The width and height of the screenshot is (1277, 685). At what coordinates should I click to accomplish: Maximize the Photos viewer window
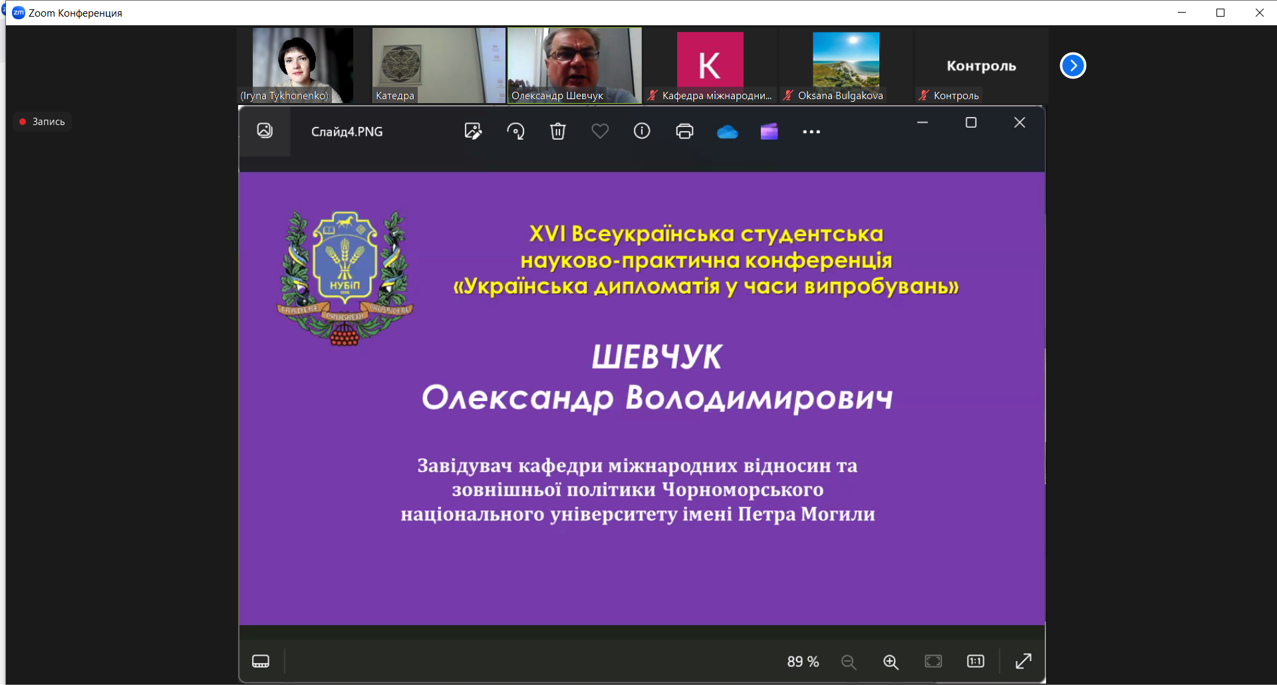[x=971, y=122]
